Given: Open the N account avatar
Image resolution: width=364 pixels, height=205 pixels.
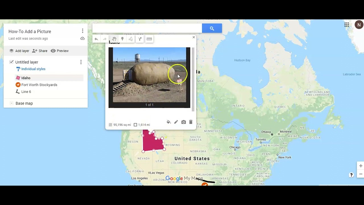Looking at the screenshot, I should tap(359, 25).
